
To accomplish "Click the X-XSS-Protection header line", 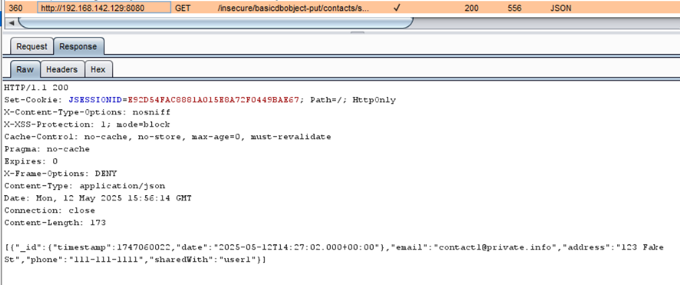I will [x=87, y=124].
